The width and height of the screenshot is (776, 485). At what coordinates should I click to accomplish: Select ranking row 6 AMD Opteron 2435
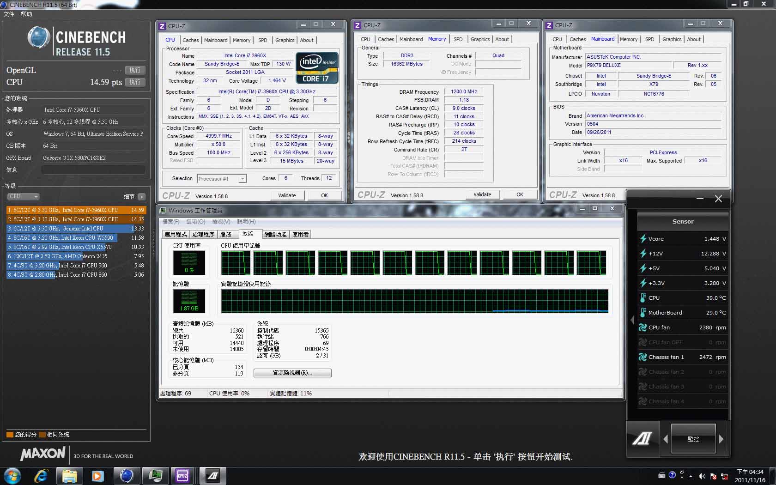(76, 256)
